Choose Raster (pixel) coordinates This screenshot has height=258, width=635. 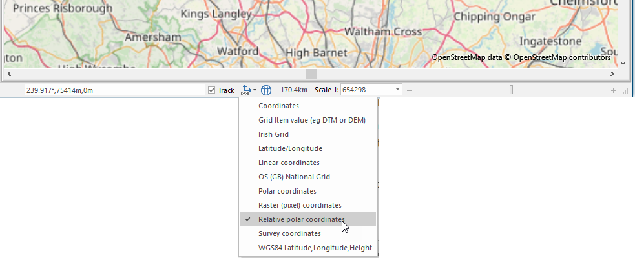coord(300,205)
